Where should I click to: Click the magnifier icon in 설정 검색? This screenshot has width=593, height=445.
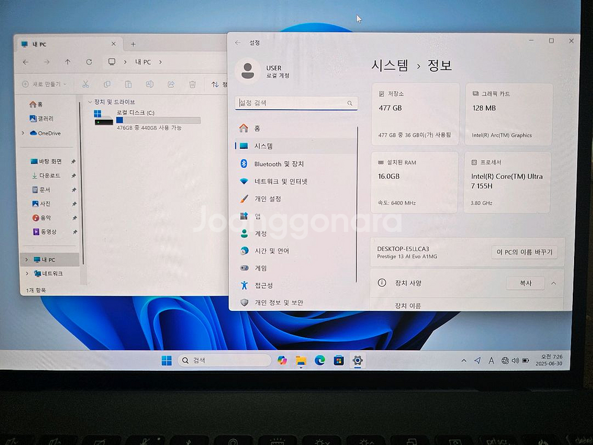[x=350, y=103]
